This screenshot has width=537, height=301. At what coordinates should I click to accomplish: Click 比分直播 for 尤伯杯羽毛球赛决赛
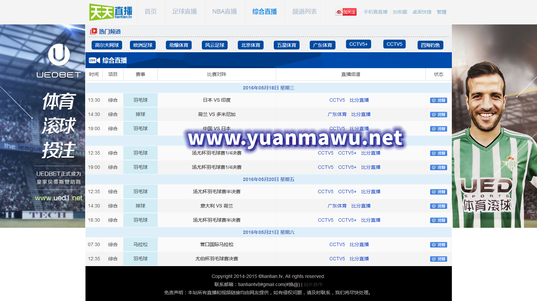[359, 259]
